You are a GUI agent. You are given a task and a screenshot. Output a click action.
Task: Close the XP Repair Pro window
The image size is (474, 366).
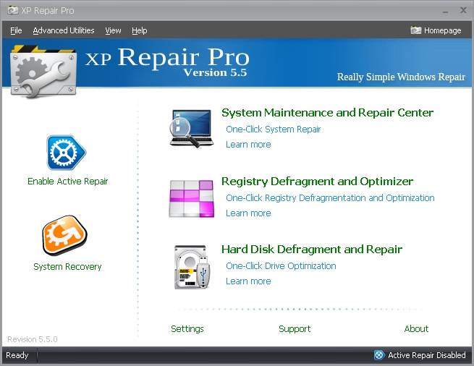[x=463, y=10]
